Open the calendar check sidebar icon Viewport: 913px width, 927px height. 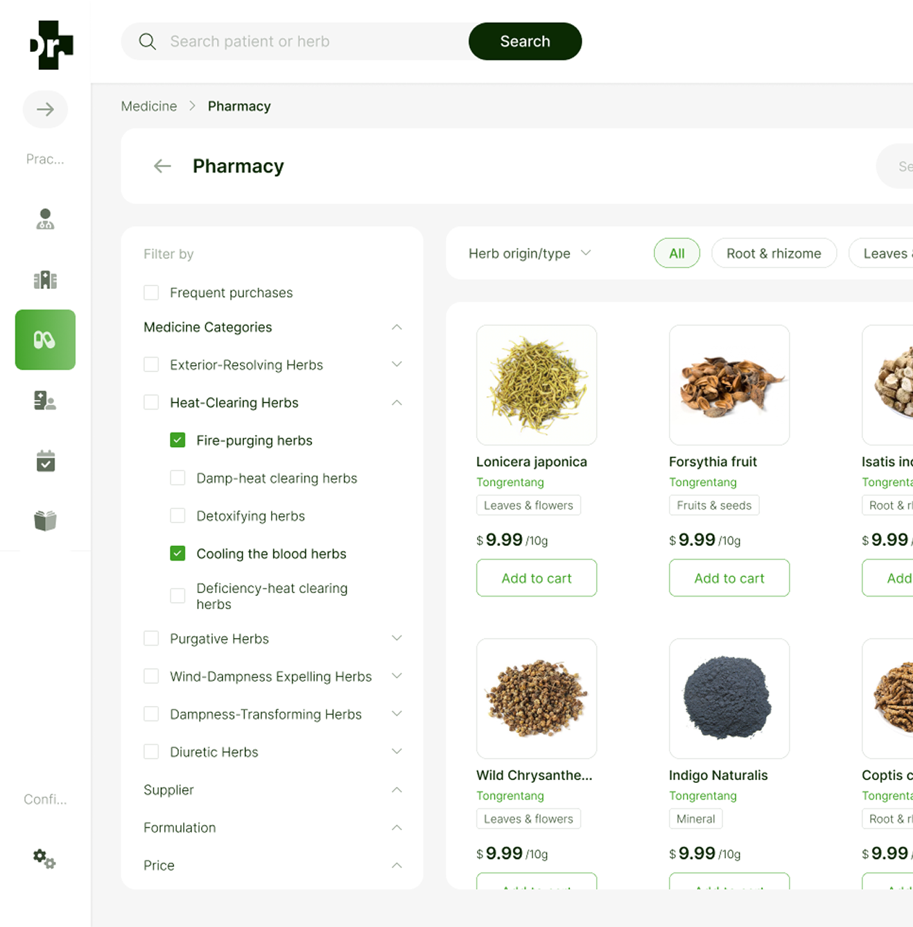click(45, 461)
